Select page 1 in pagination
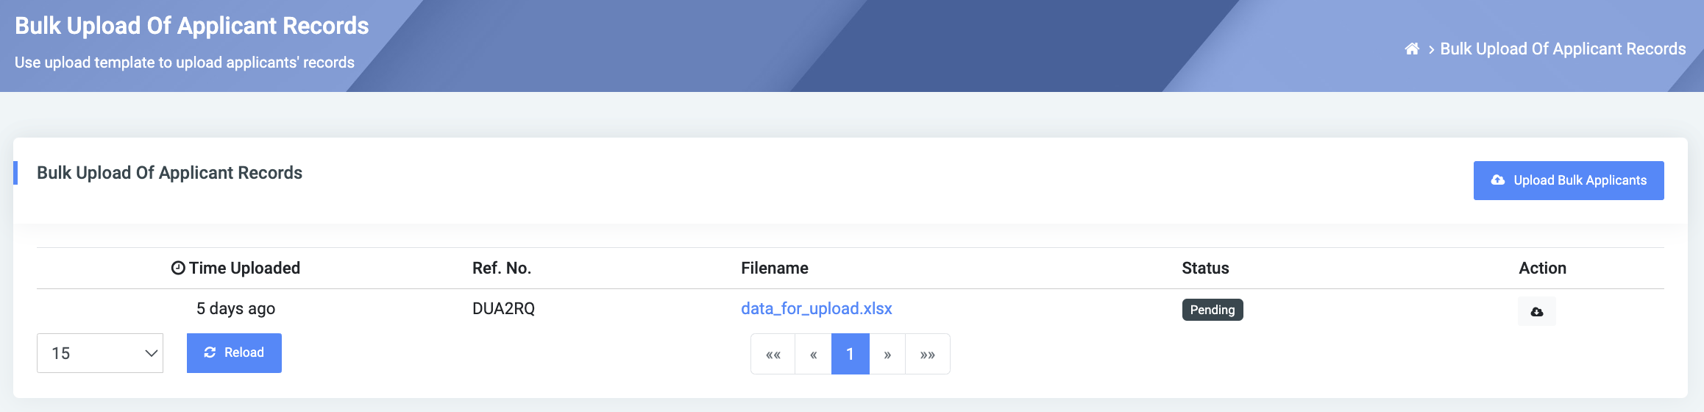 [851, 355]
